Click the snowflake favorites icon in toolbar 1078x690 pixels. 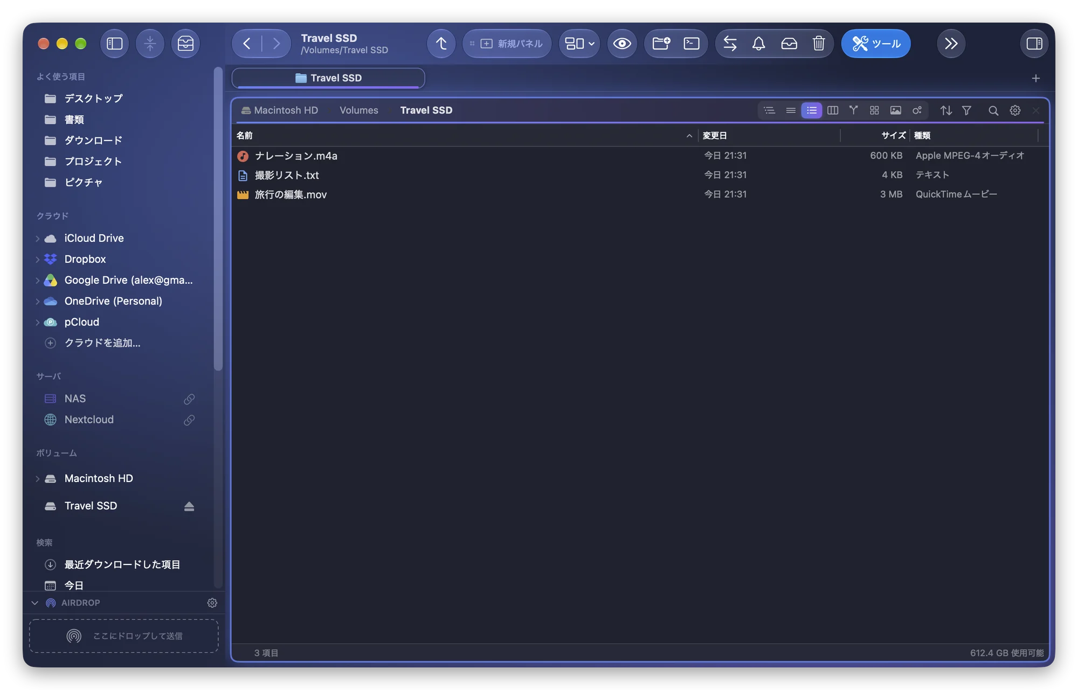pos(150,44)
